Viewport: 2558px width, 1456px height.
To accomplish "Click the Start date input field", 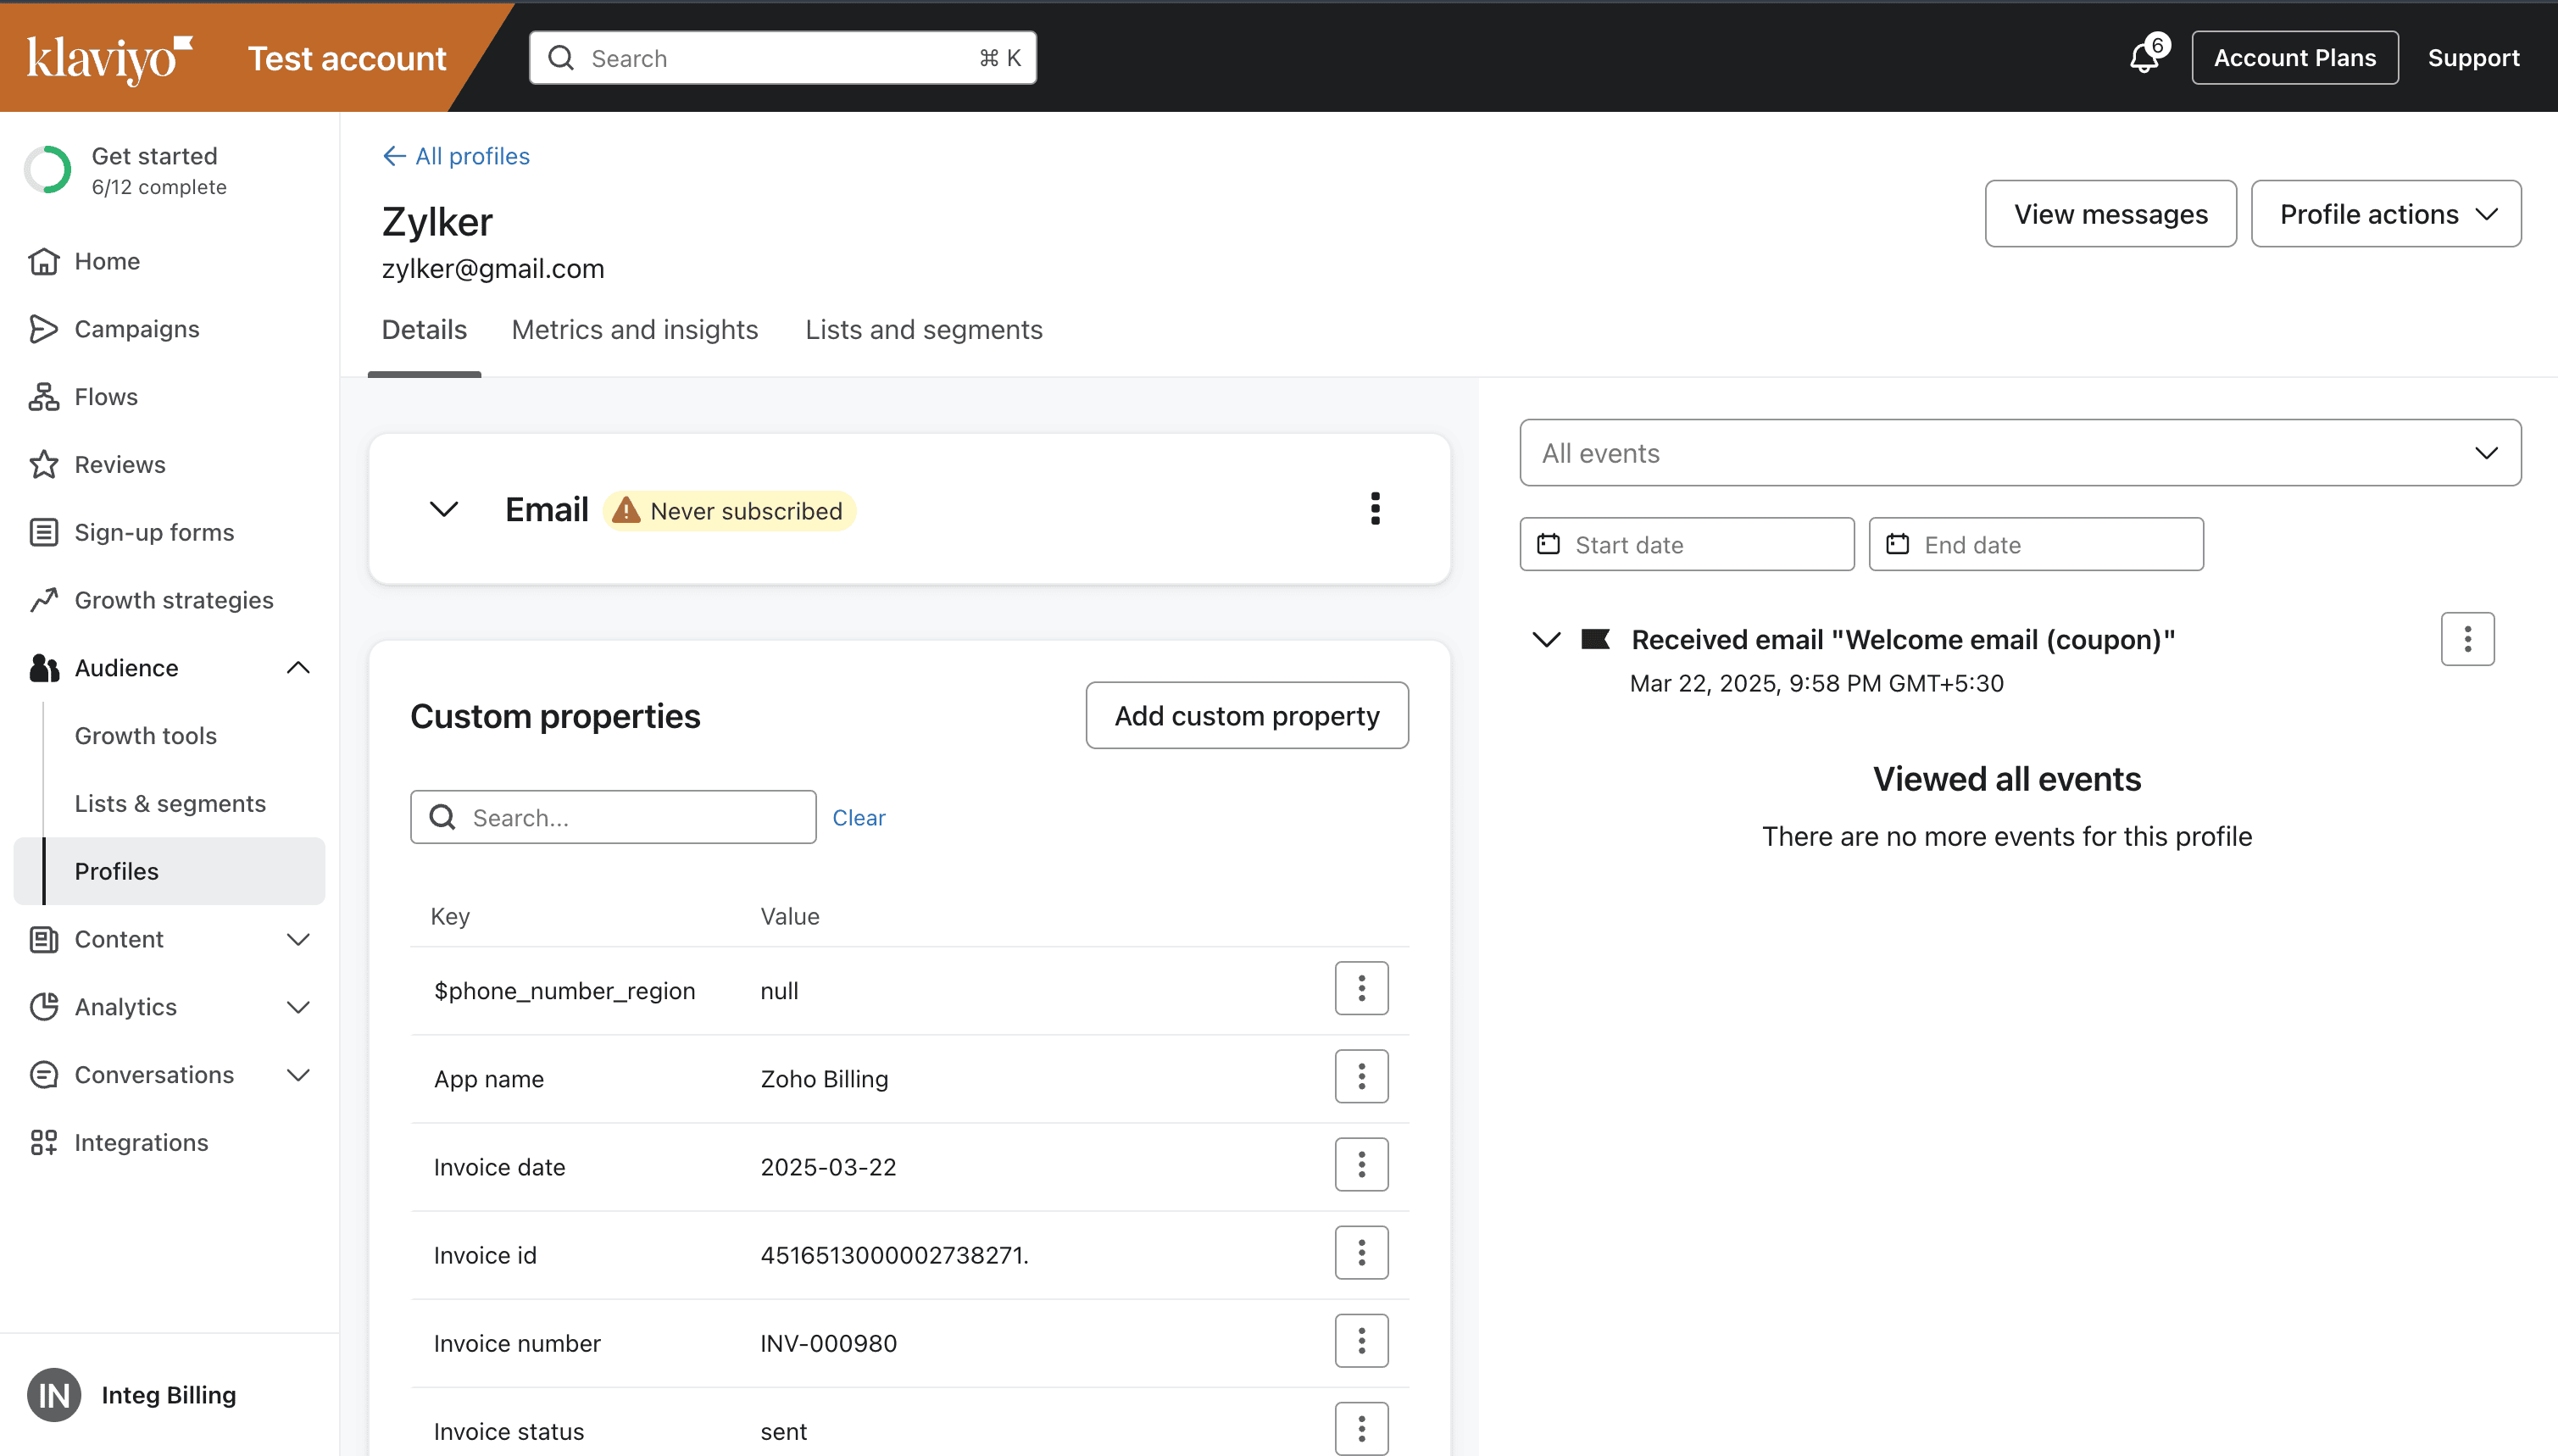I will [x=1686, y=545].
